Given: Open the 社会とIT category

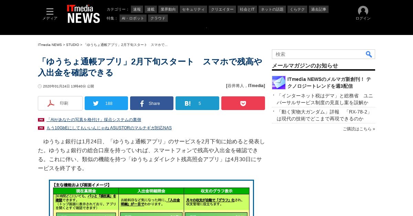Looking at the screenshot, I should (x=247, y=9).
